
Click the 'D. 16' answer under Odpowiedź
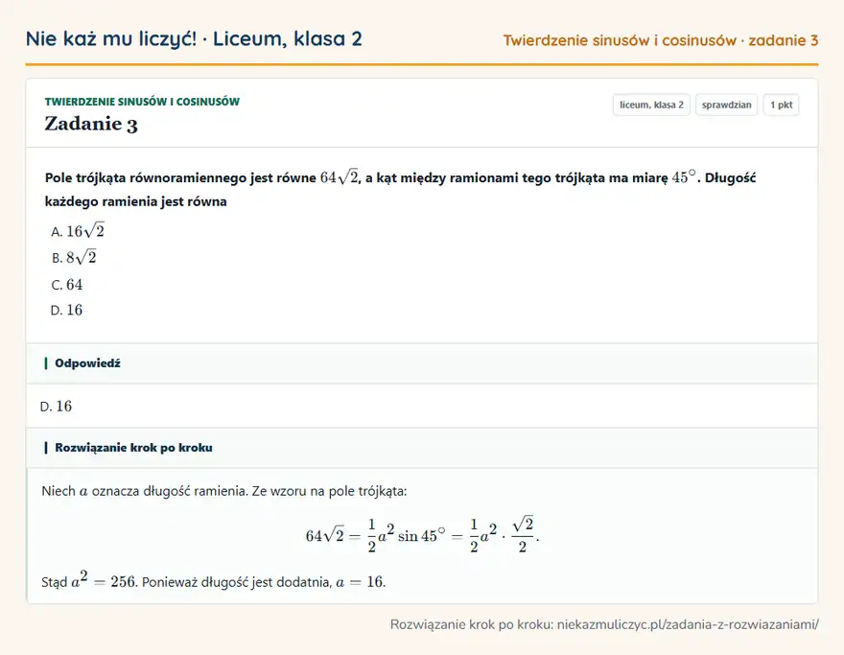[56, 406]
